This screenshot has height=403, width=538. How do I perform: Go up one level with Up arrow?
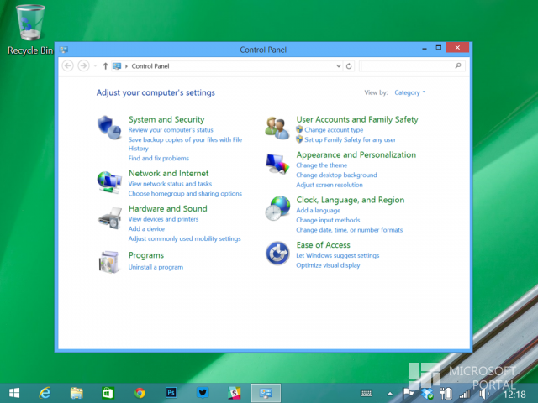coord(105,66)
